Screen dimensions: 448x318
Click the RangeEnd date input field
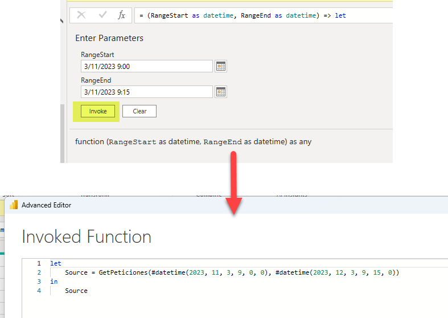146,92
